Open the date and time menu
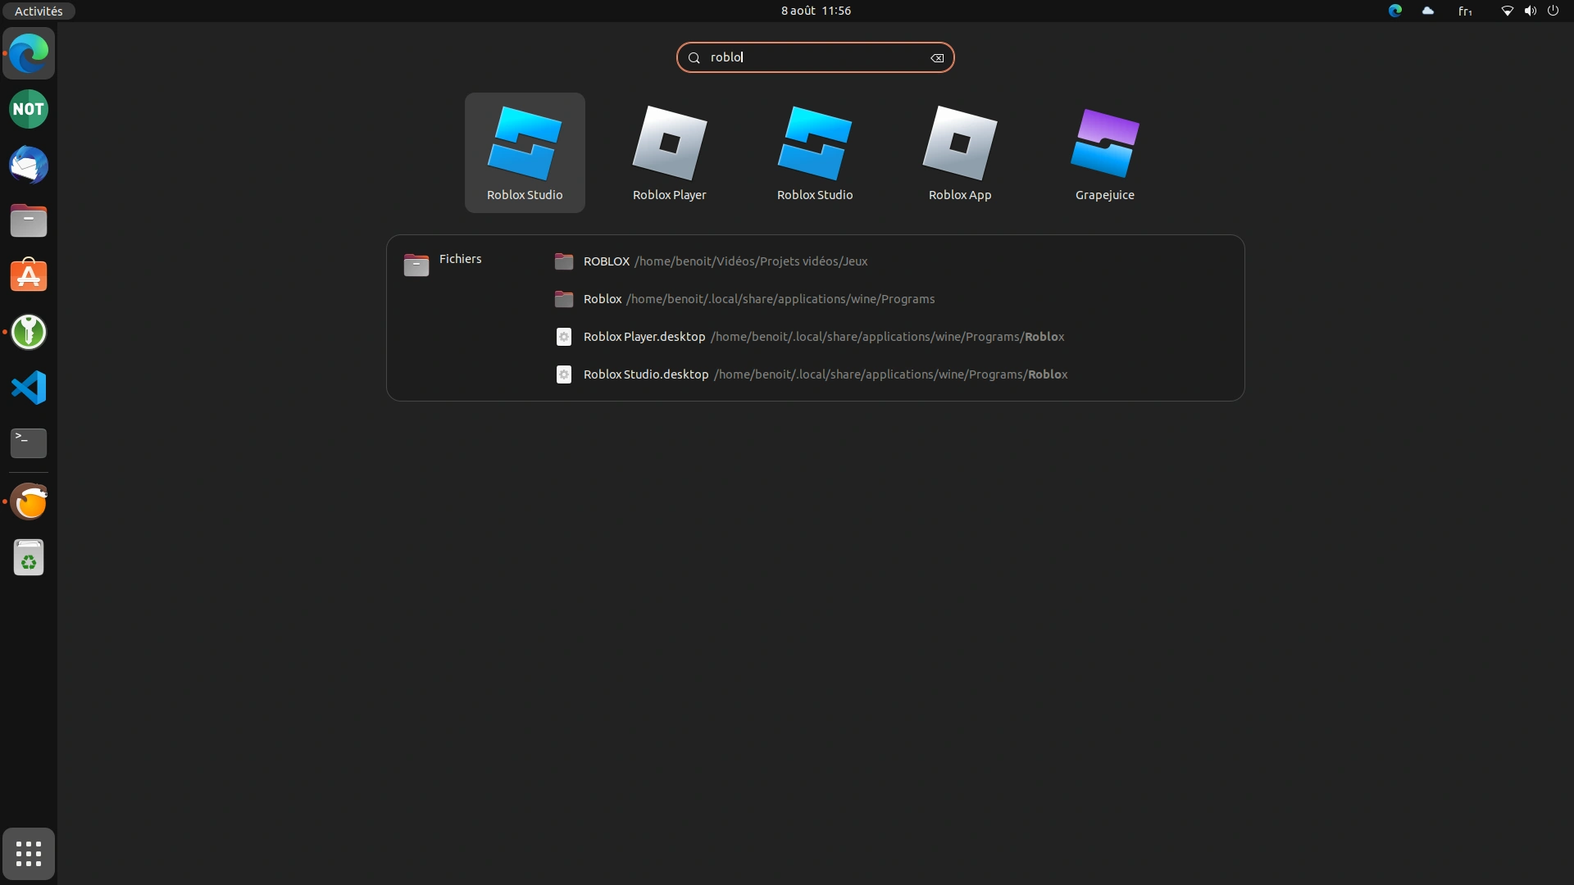Screen dimensions: 1574x885 pyautogui.click(x=815, y=11)
